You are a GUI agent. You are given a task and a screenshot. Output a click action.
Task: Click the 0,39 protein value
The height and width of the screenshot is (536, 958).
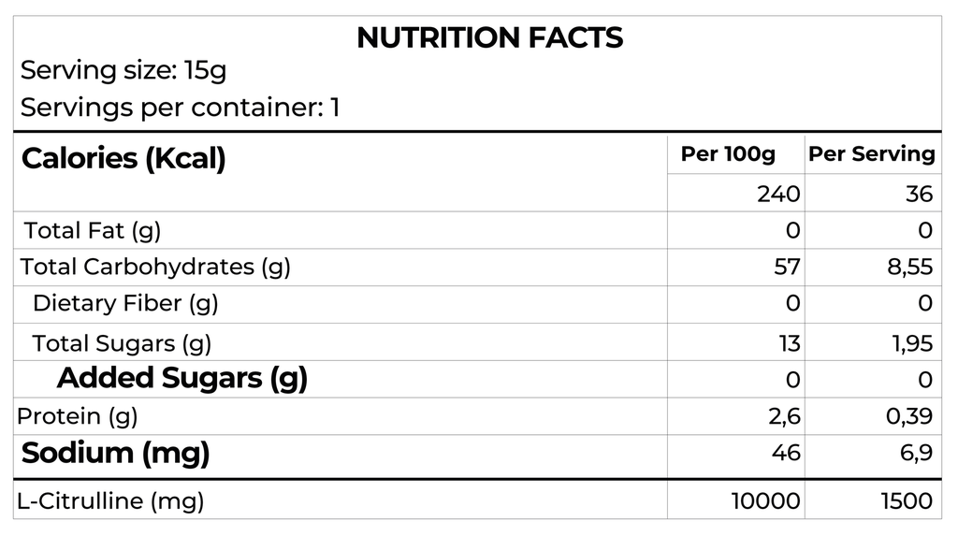tap(909, 415)
